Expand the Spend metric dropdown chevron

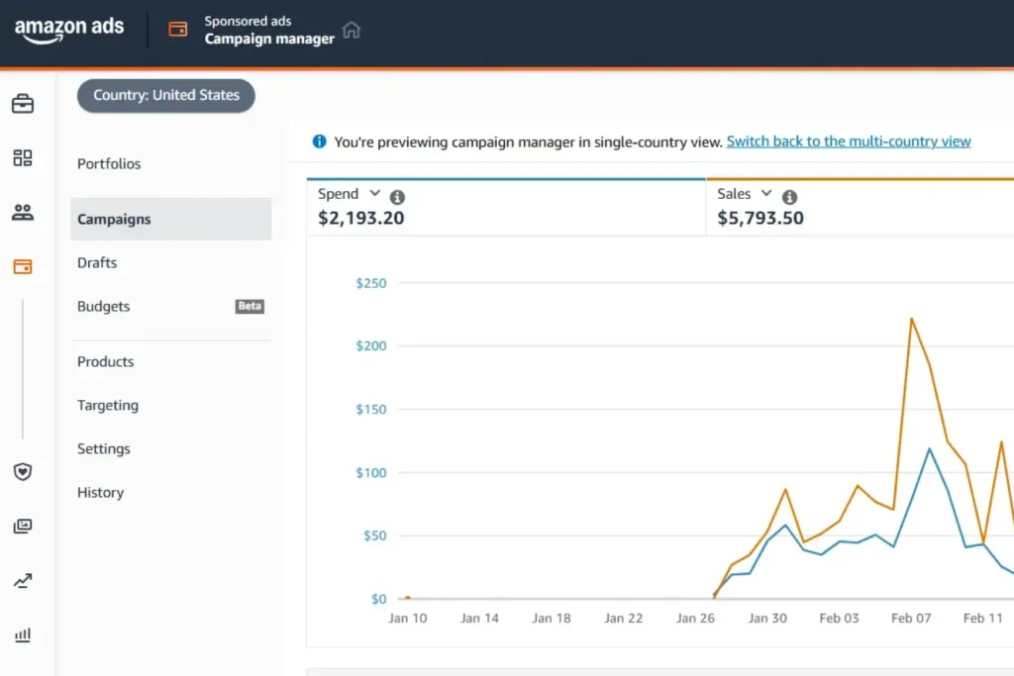[374, 194]
